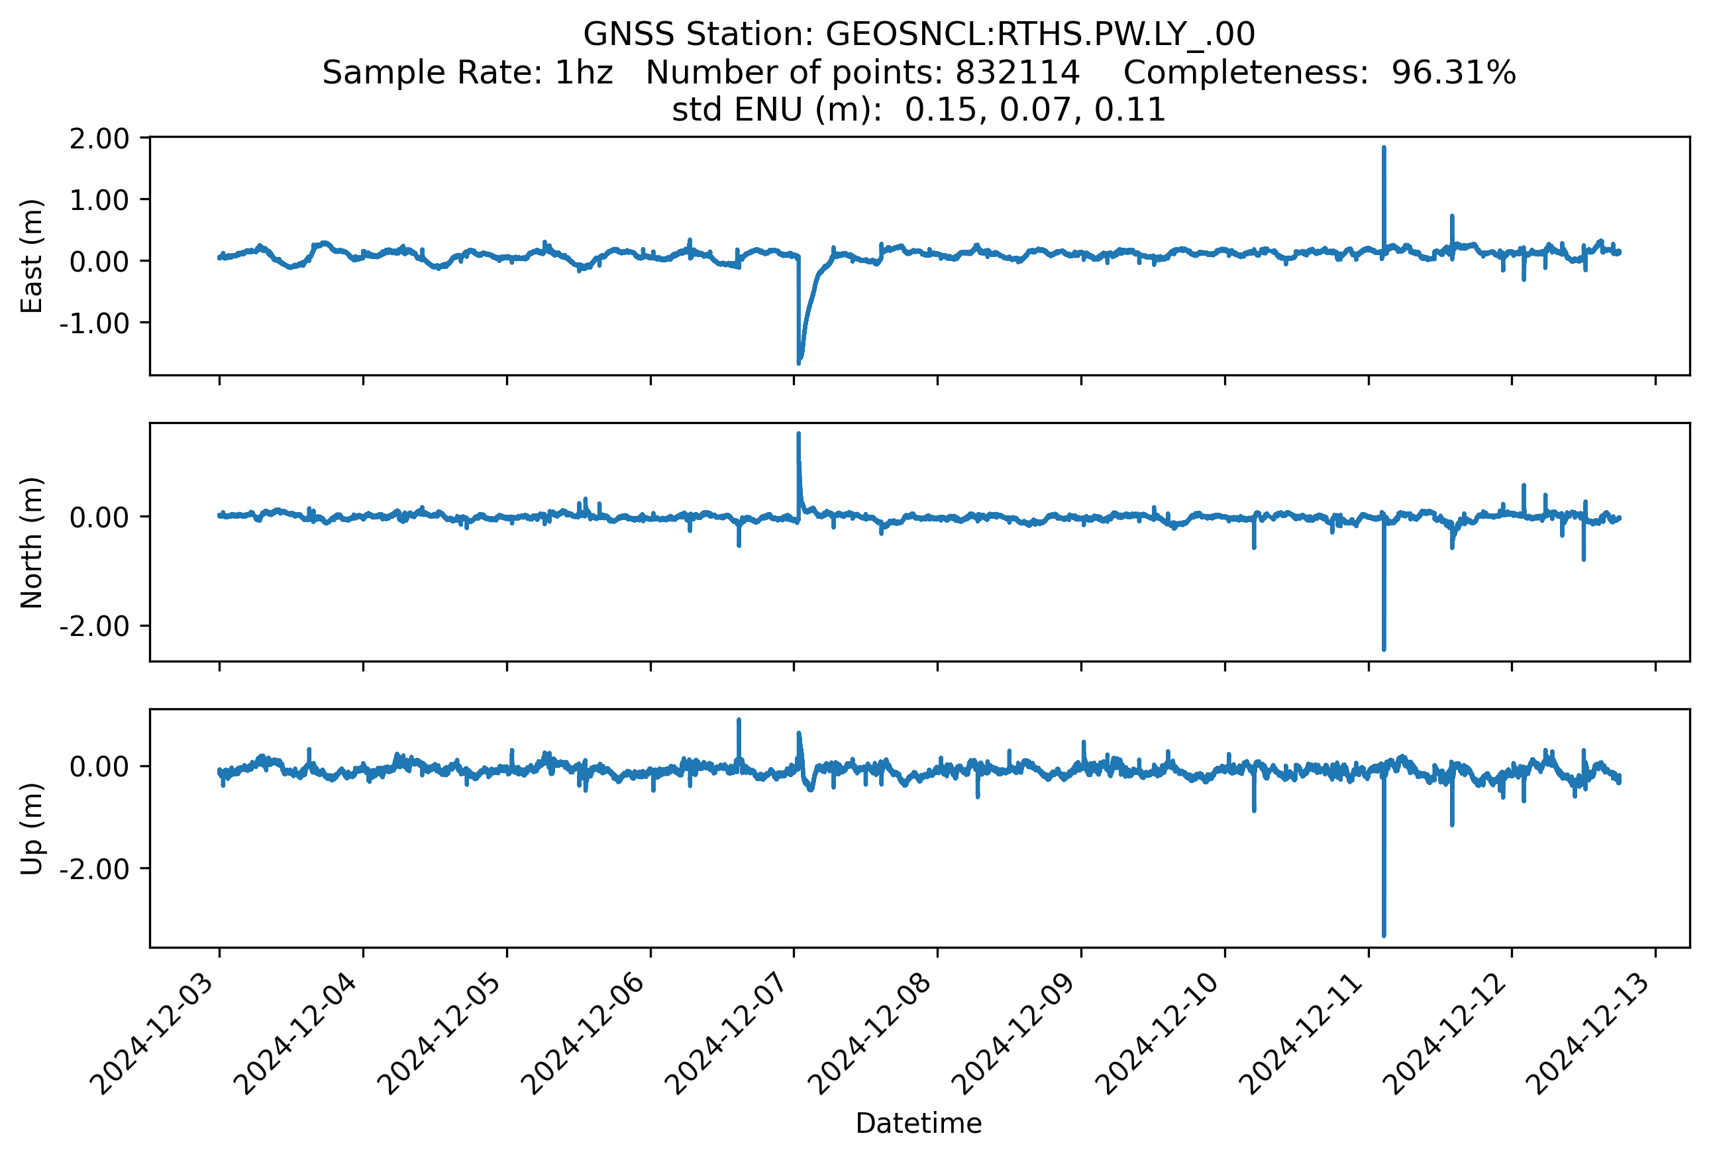Click the Number of points 832114 text
Screen dimensions: 1709x1158
(x=862, y=73)
